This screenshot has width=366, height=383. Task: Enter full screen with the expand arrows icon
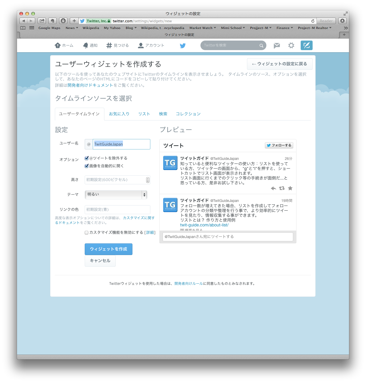345,14
